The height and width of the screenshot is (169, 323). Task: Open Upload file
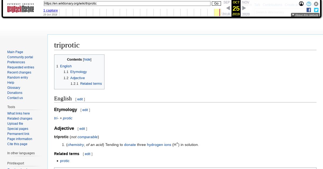[x=15, y=124]
